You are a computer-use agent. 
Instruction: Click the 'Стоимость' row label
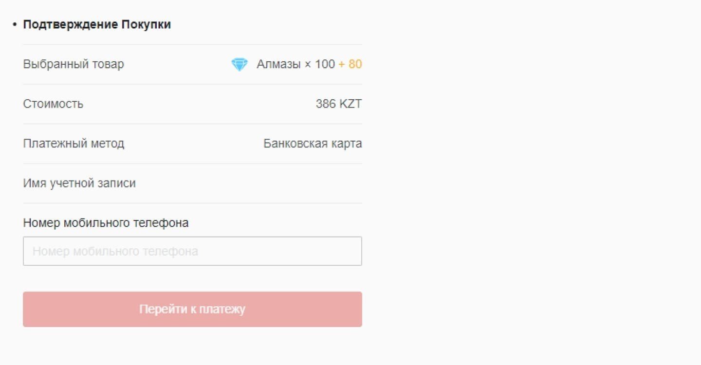pyautogui.click(x=53, y=104)
